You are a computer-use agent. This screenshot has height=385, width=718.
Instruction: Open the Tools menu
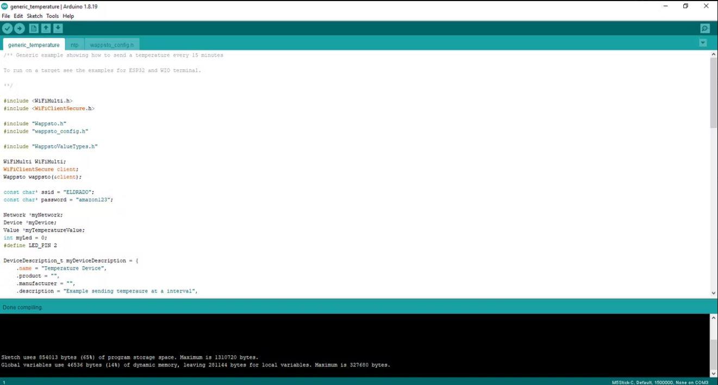point(52,16)
